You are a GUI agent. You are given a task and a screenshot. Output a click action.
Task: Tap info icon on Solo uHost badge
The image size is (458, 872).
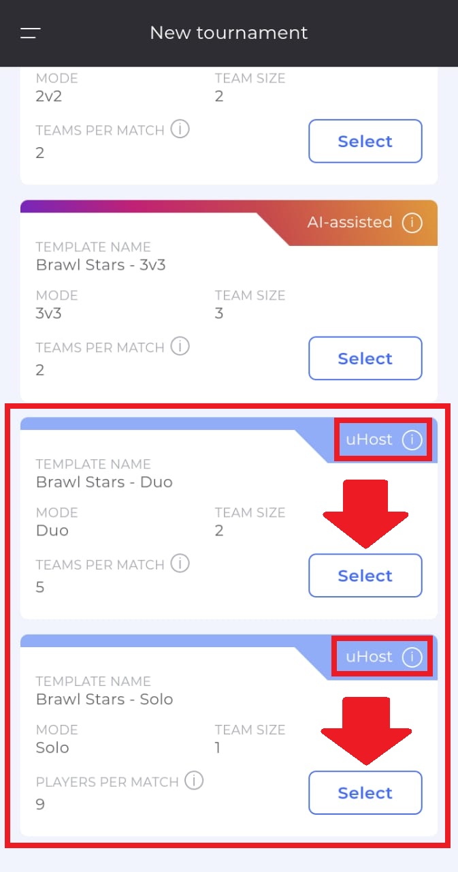(x=412, y=657)
